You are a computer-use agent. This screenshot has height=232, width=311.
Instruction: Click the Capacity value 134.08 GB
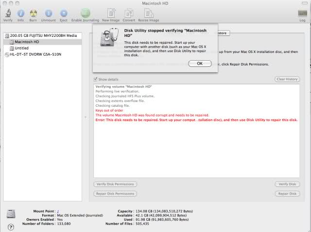click(x=164, y=211)
